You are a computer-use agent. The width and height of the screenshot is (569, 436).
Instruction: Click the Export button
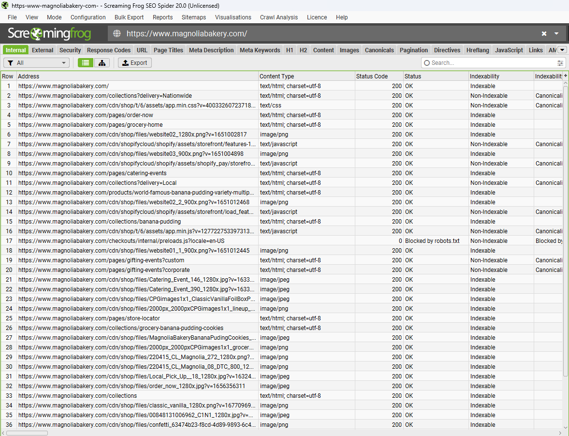pyautogui.click(x=135, y=63)
